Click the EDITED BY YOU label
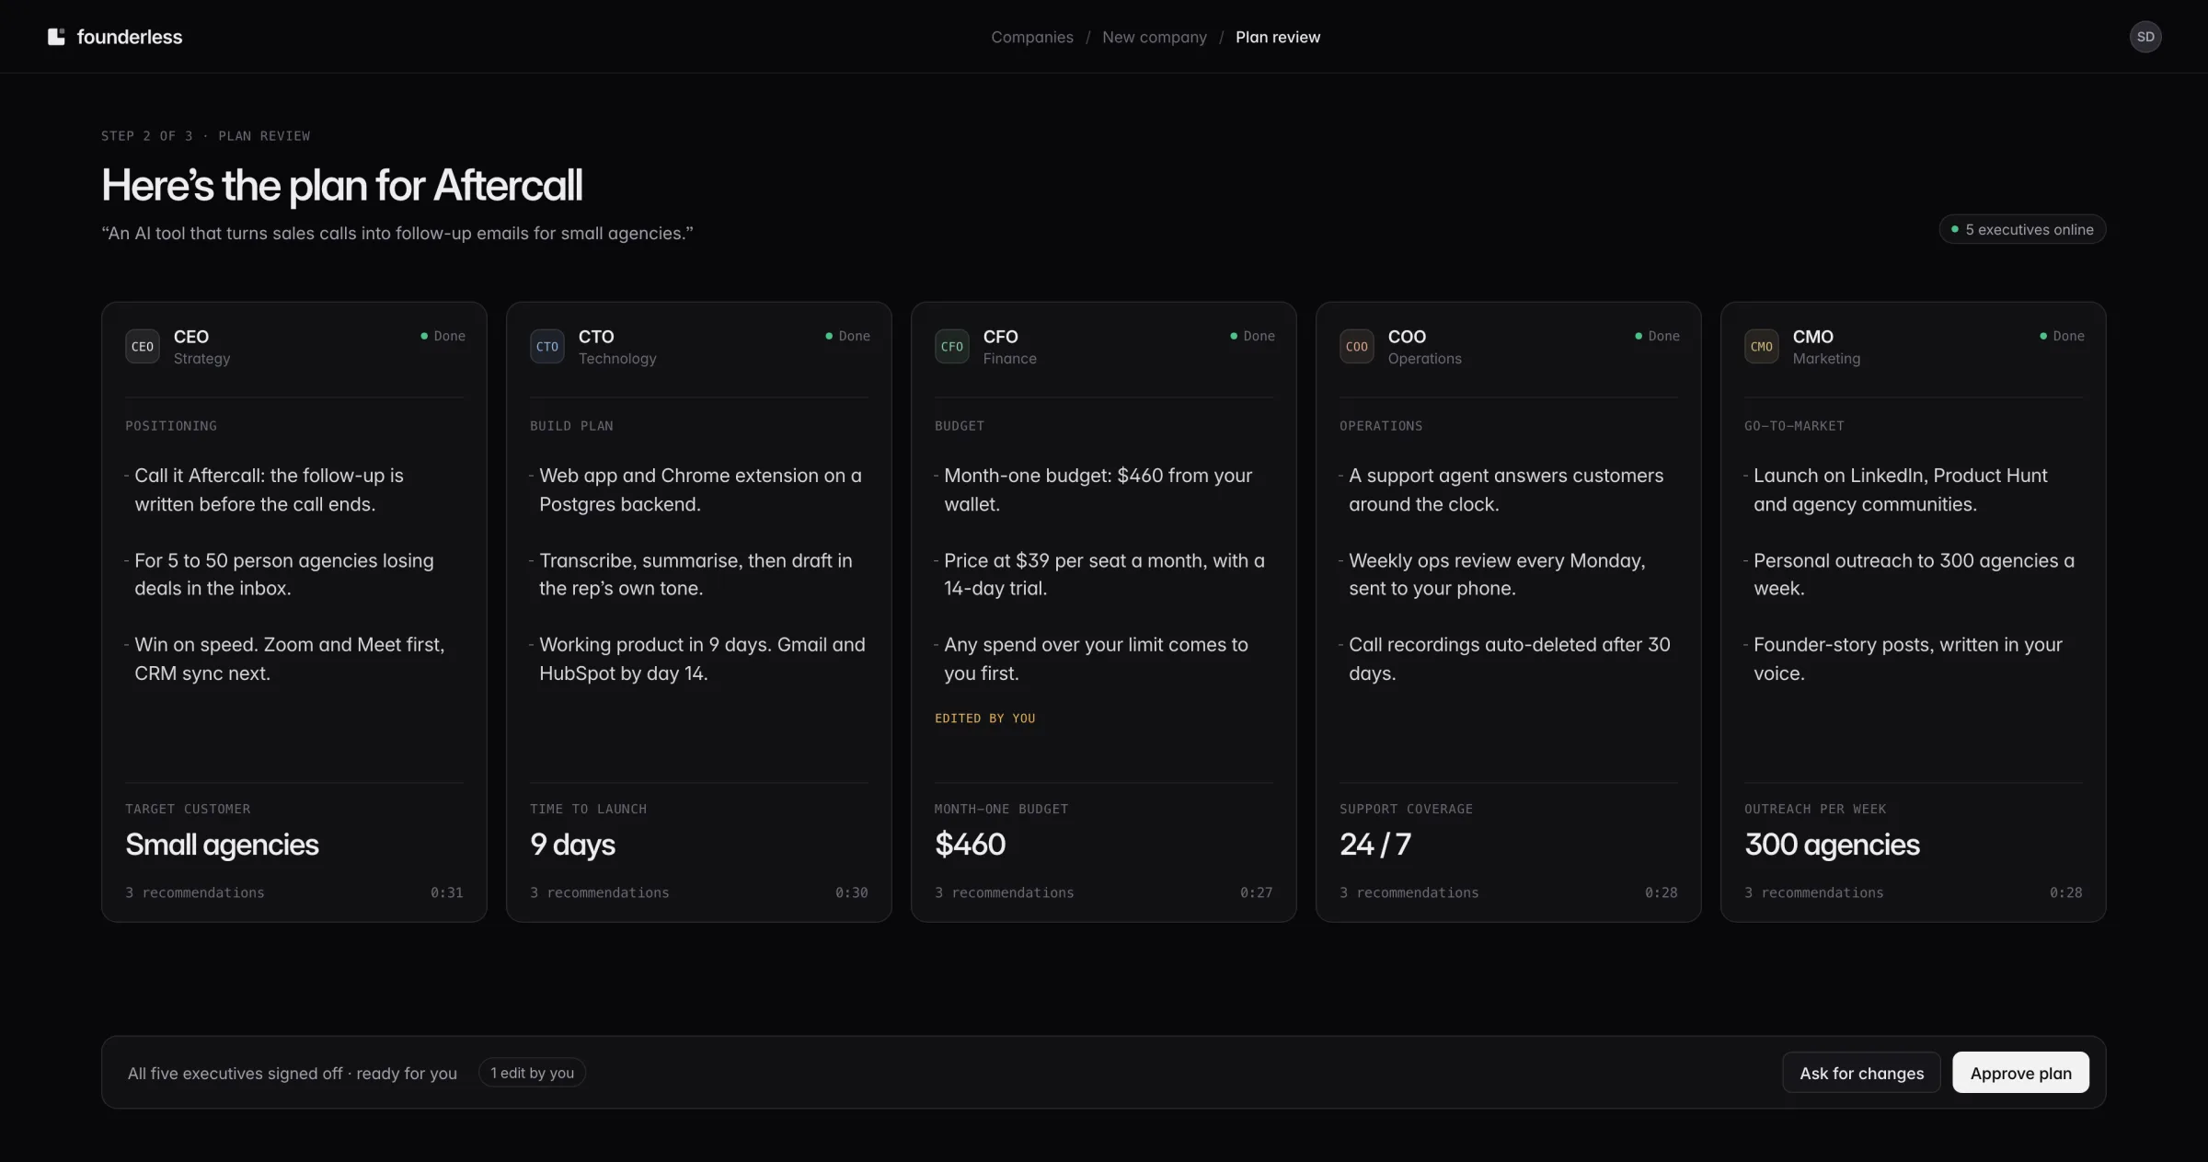2208x1162 pixels. [985, 719]
